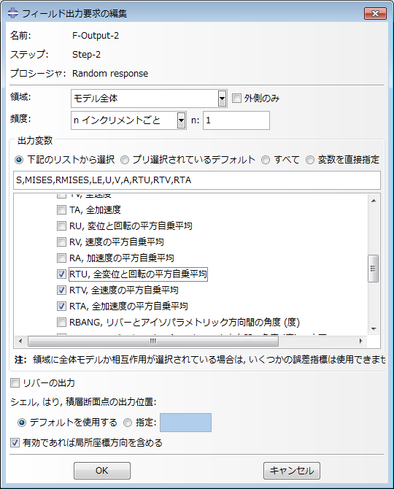Open the 頻度 n インクリメントごと dropdown
Image resolution: width=394 pixels, height=489 pixels.
[x=182, y=120]
